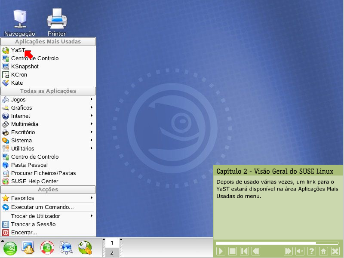Skip forward in the tutorial

tap(288, 251)
